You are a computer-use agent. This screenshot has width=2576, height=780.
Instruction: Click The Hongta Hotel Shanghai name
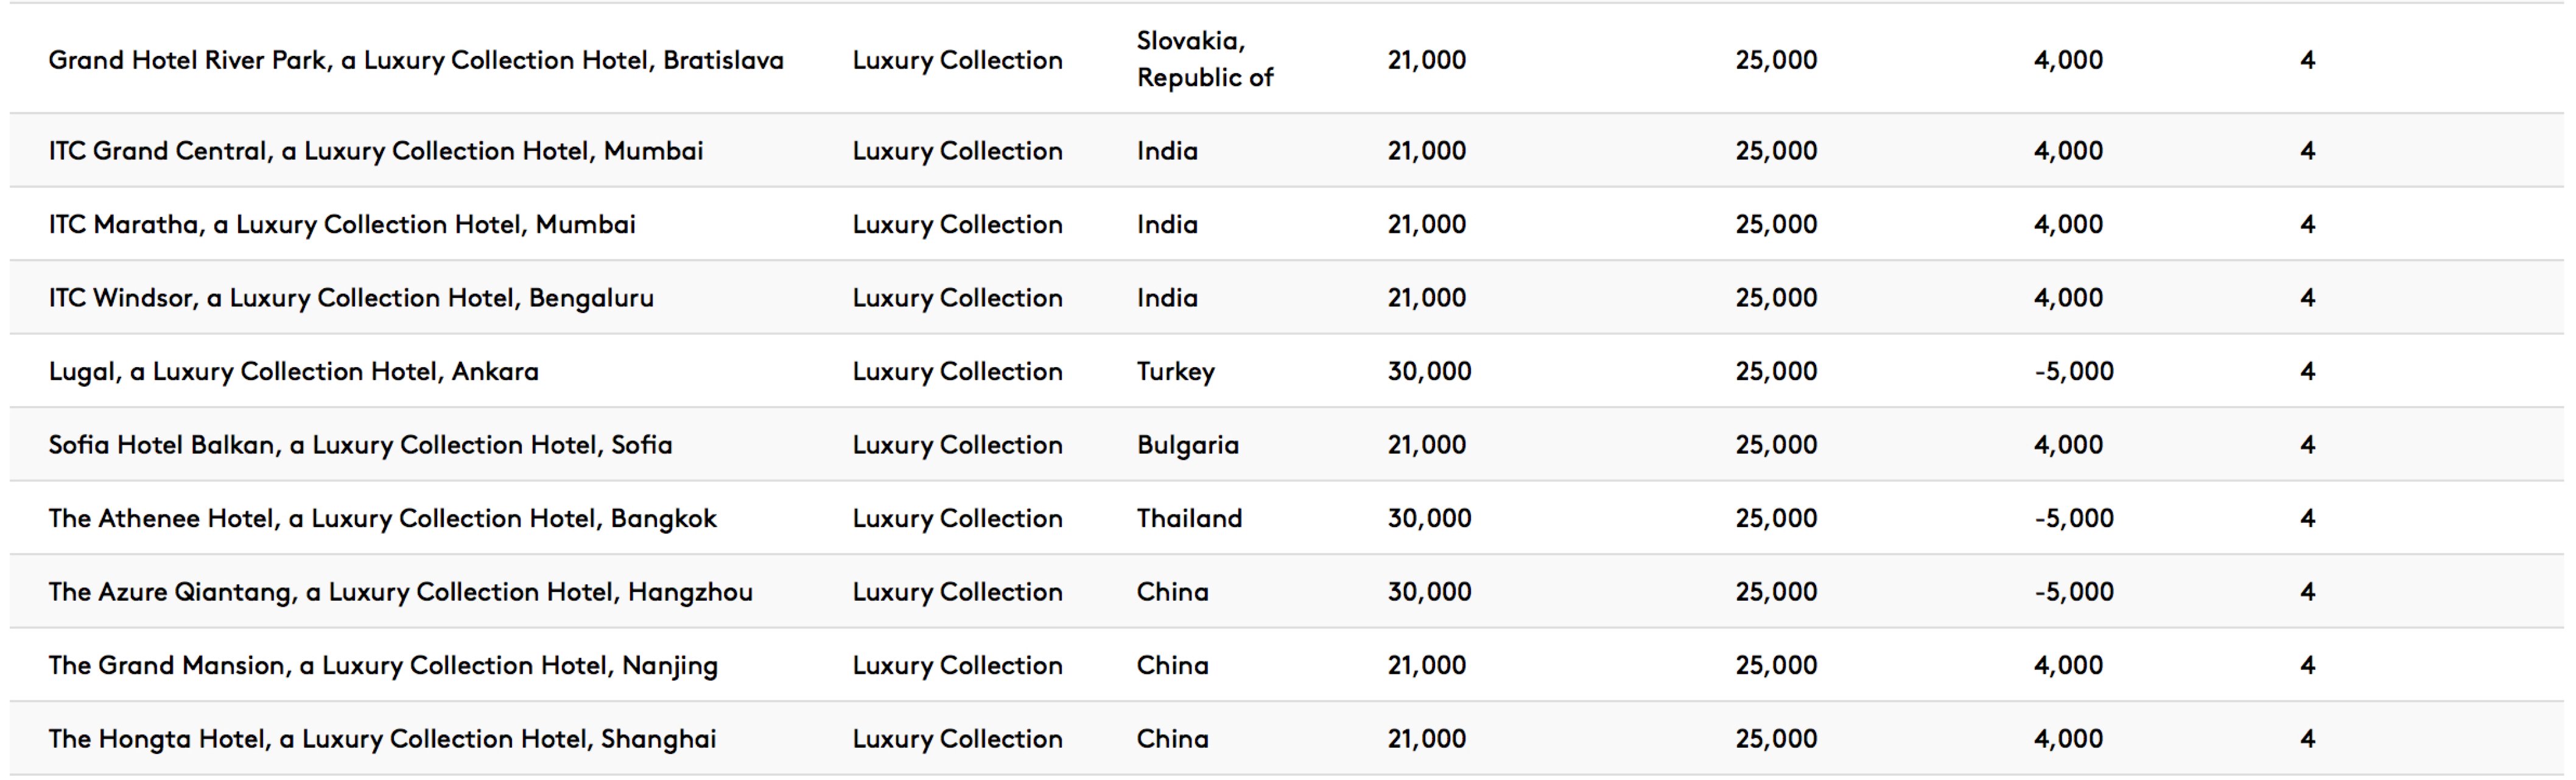point(382,739)
